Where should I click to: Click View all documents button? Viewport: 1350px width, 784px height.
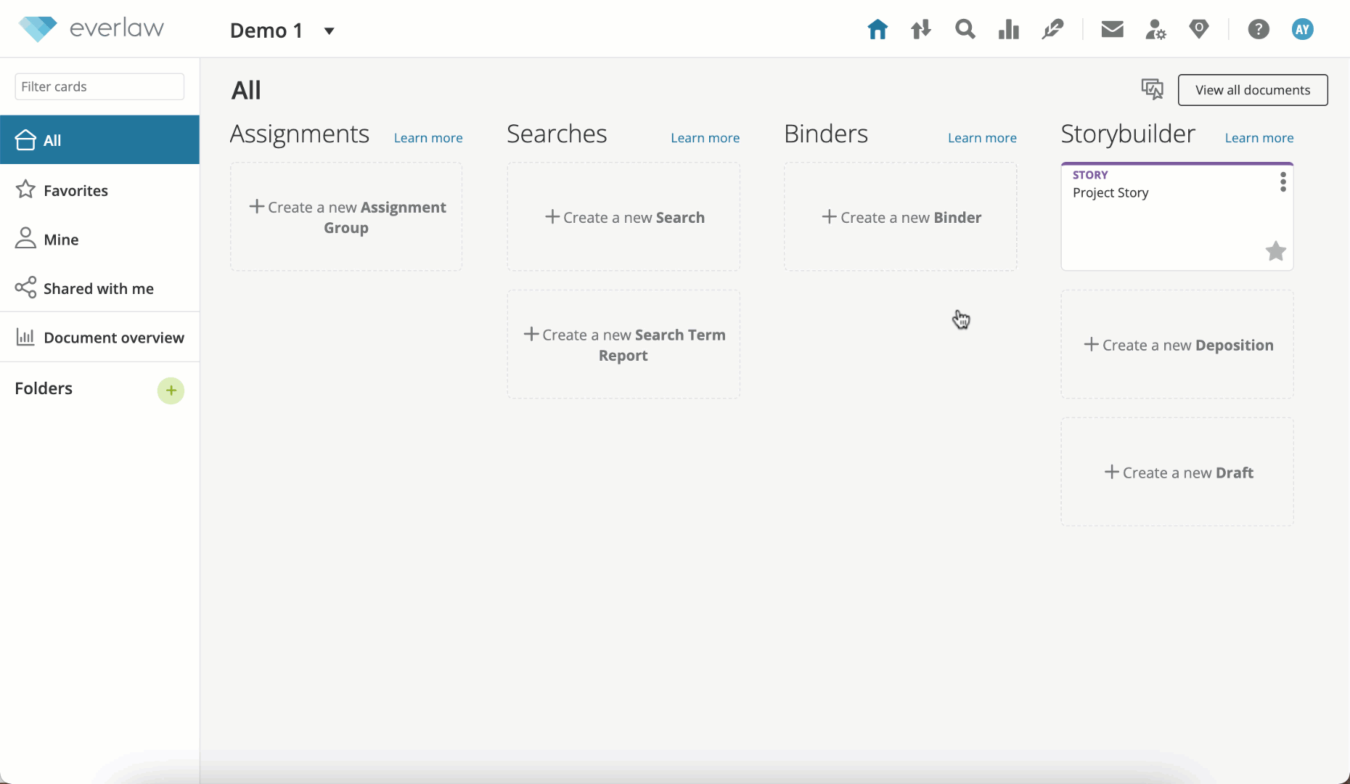click(x=1253, y=90)
